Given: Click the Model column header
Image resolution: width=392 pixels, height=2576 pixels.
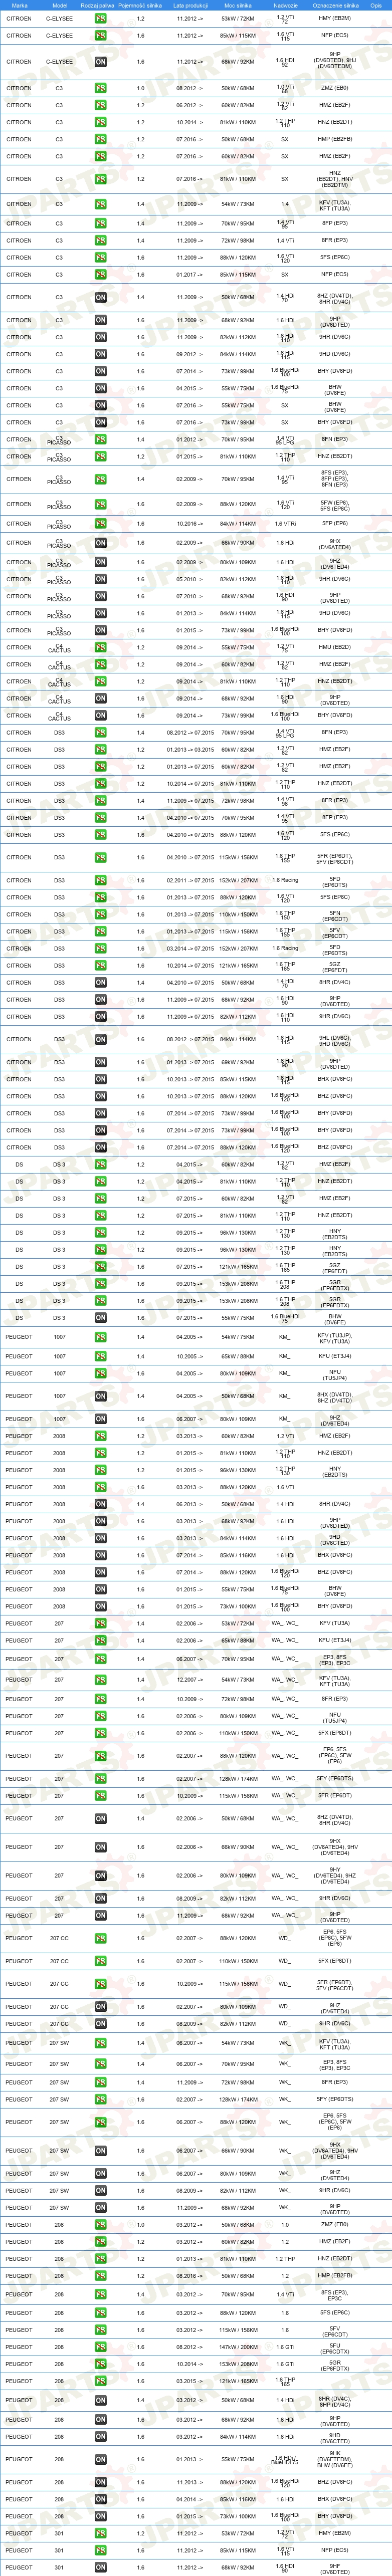Looking at the screenshot, I should (x=59, y=5).
